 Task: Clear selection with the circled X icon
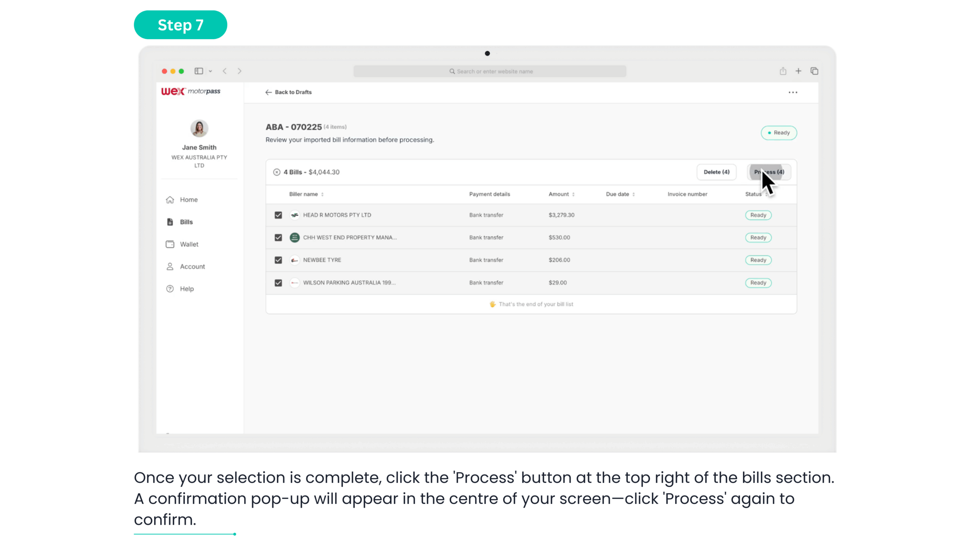pos(277,172)
